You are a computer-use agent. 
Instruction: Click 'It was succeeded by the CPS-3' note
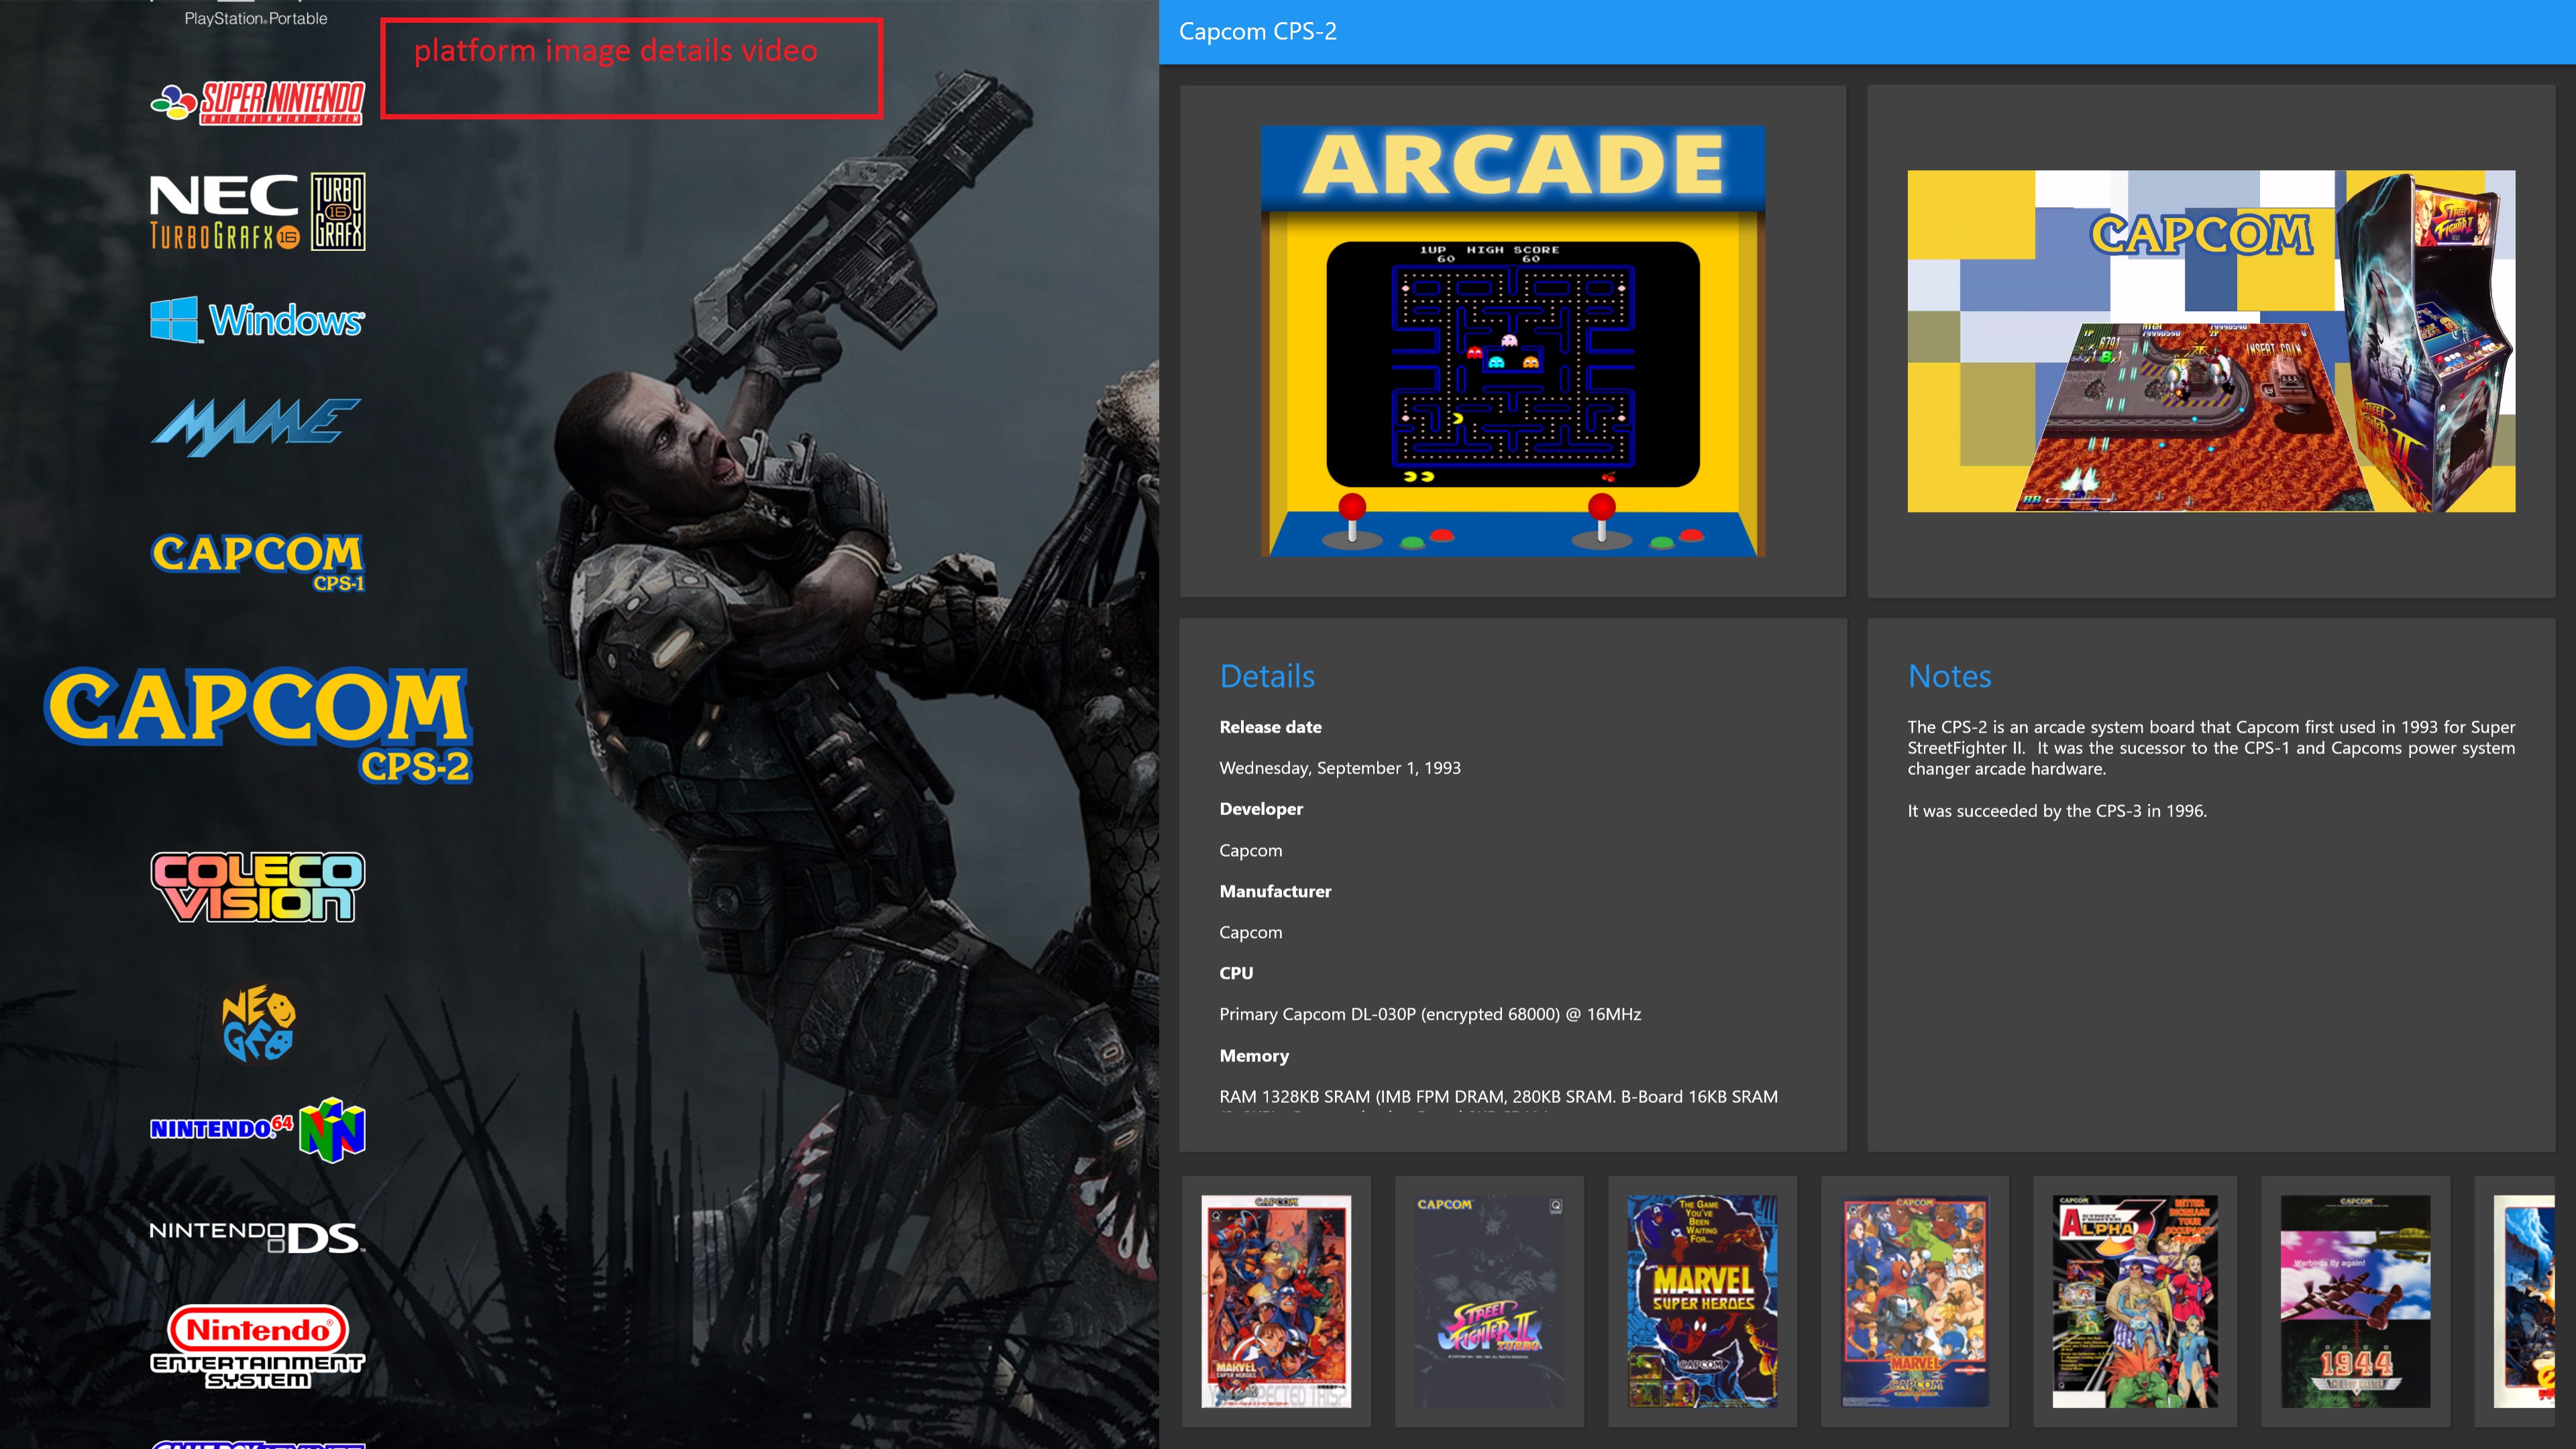[x=2056, y=811]
